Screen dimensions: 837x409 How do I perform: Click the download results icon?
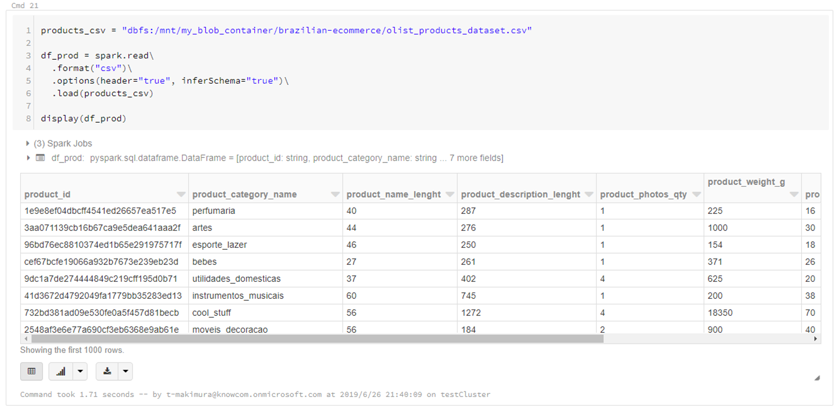[108, 371]
